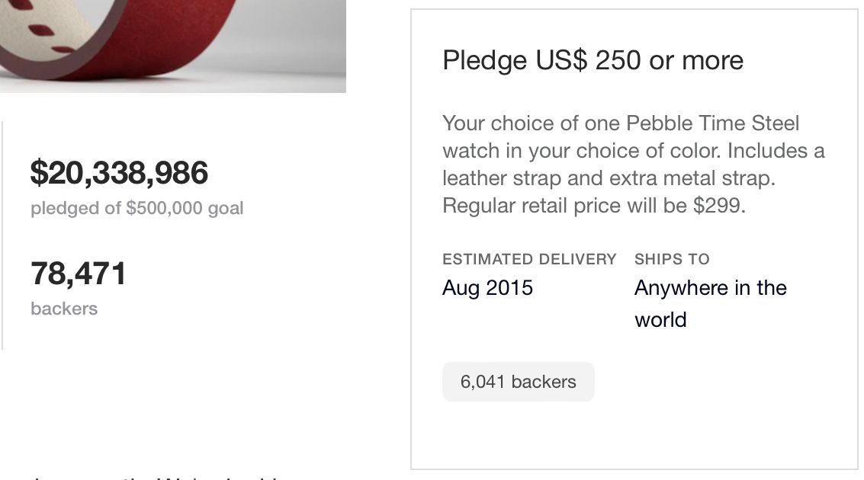This screenshot has height=480, width=864.
Task: Click the 78,471 total backers count
Action: pos(79,274)
